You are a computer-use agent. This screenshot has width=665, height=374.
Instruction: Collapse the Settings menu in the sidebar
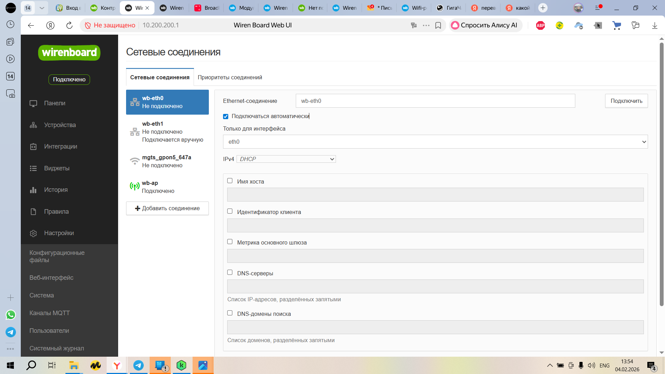[59, 233]
